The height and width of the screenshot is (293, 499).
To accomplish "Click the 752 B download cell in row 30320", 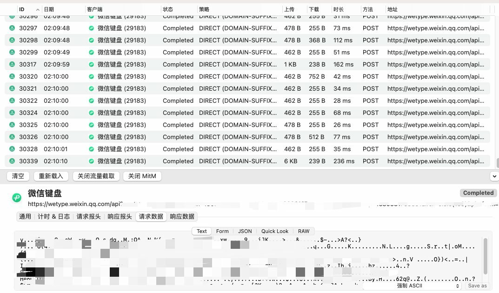I will tap(317, 76).
